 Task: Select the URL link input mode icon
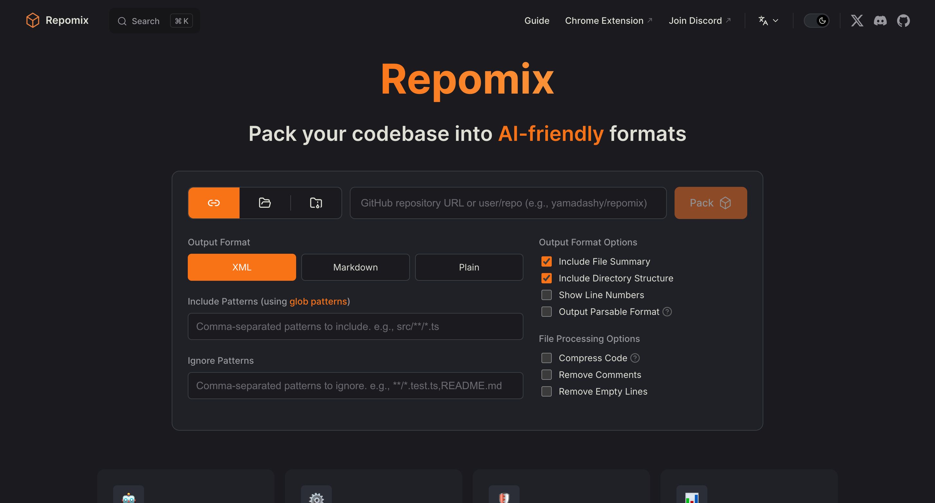coord(214,203)
